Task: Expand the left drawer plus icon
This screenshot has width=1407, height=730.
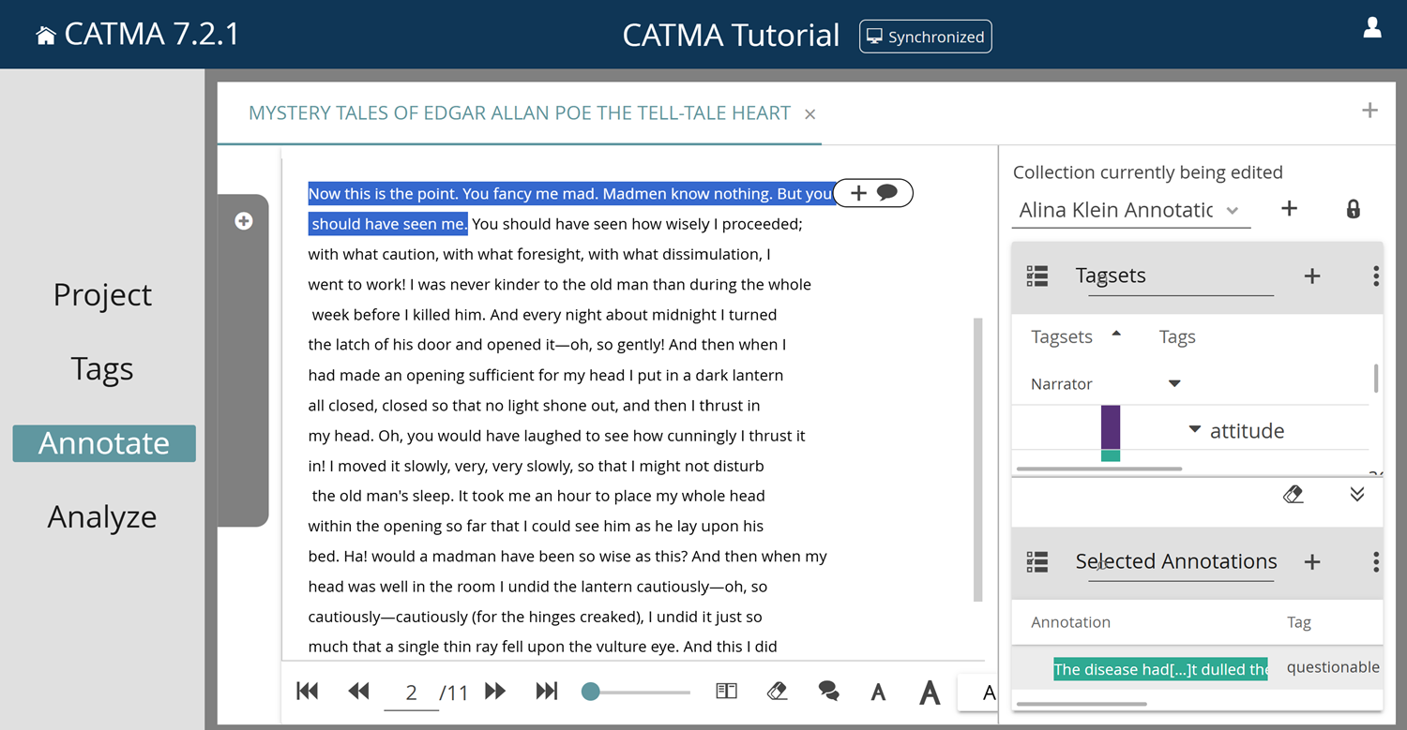Action: [x=244, y=221]
